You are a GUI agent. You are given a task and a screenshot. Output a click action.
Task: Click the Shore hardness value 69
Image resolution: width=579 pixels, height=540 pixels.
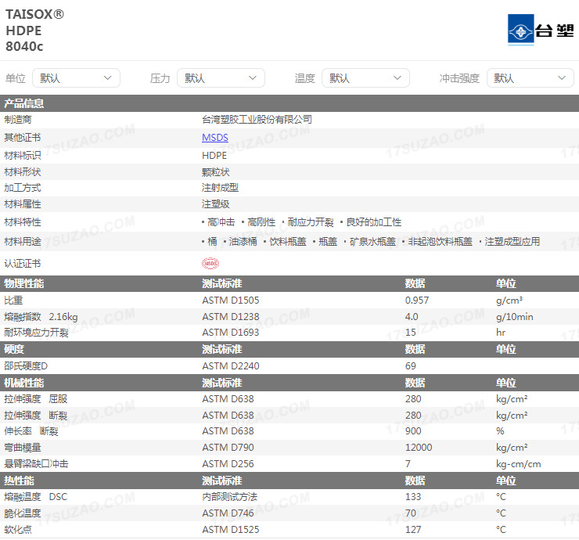pyautogui.click(x=410, y=366)
